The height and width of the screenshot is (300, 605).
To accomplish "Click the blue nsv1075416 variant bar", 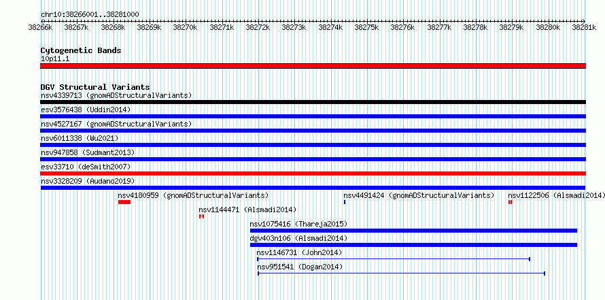I will [x=413, y=231].
